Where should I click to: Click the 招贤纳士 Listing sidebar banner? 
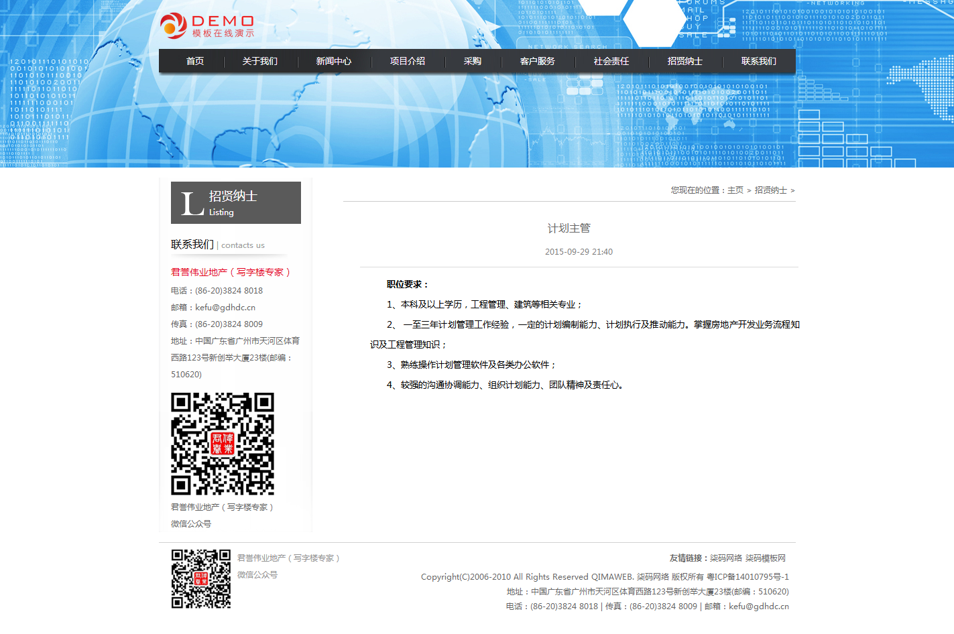236,202
